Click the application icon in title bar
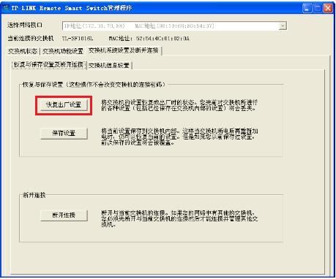This screenshot has width=336, height=279. click(x=5, y=8)
